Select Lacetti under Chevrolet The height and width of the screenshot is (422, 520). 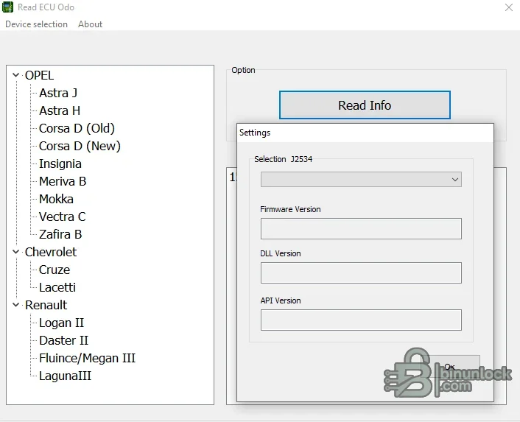57,287
